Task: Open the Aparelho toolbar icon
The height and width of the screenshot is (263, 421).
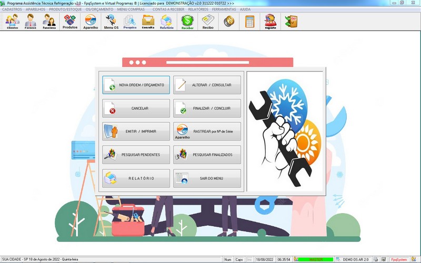Action: (x=91, y=22)
